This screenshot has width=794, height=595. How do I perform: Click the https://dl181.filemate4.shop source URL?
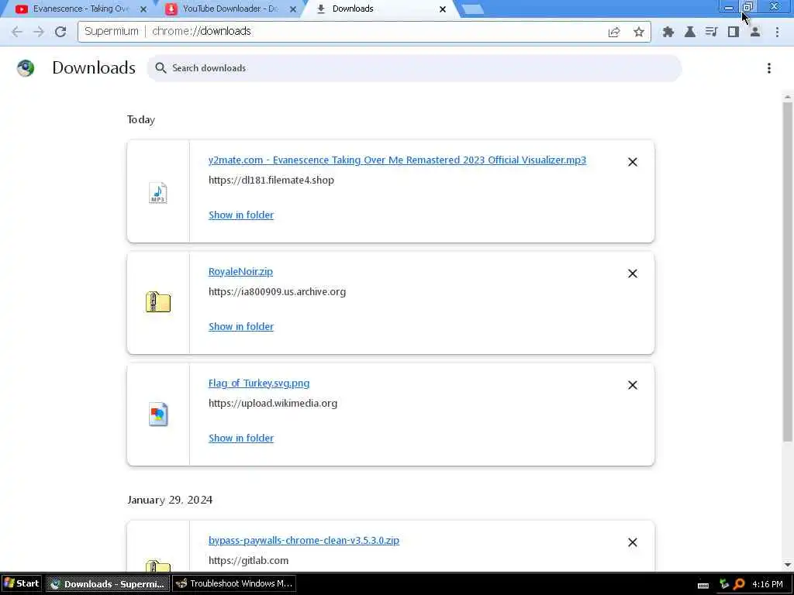pos(271,180)
